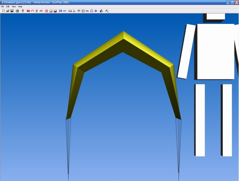Save design using the floppy disk icon
Viewport: 239px width, 181px height.
pyautogui.click(x=12, y=11)
